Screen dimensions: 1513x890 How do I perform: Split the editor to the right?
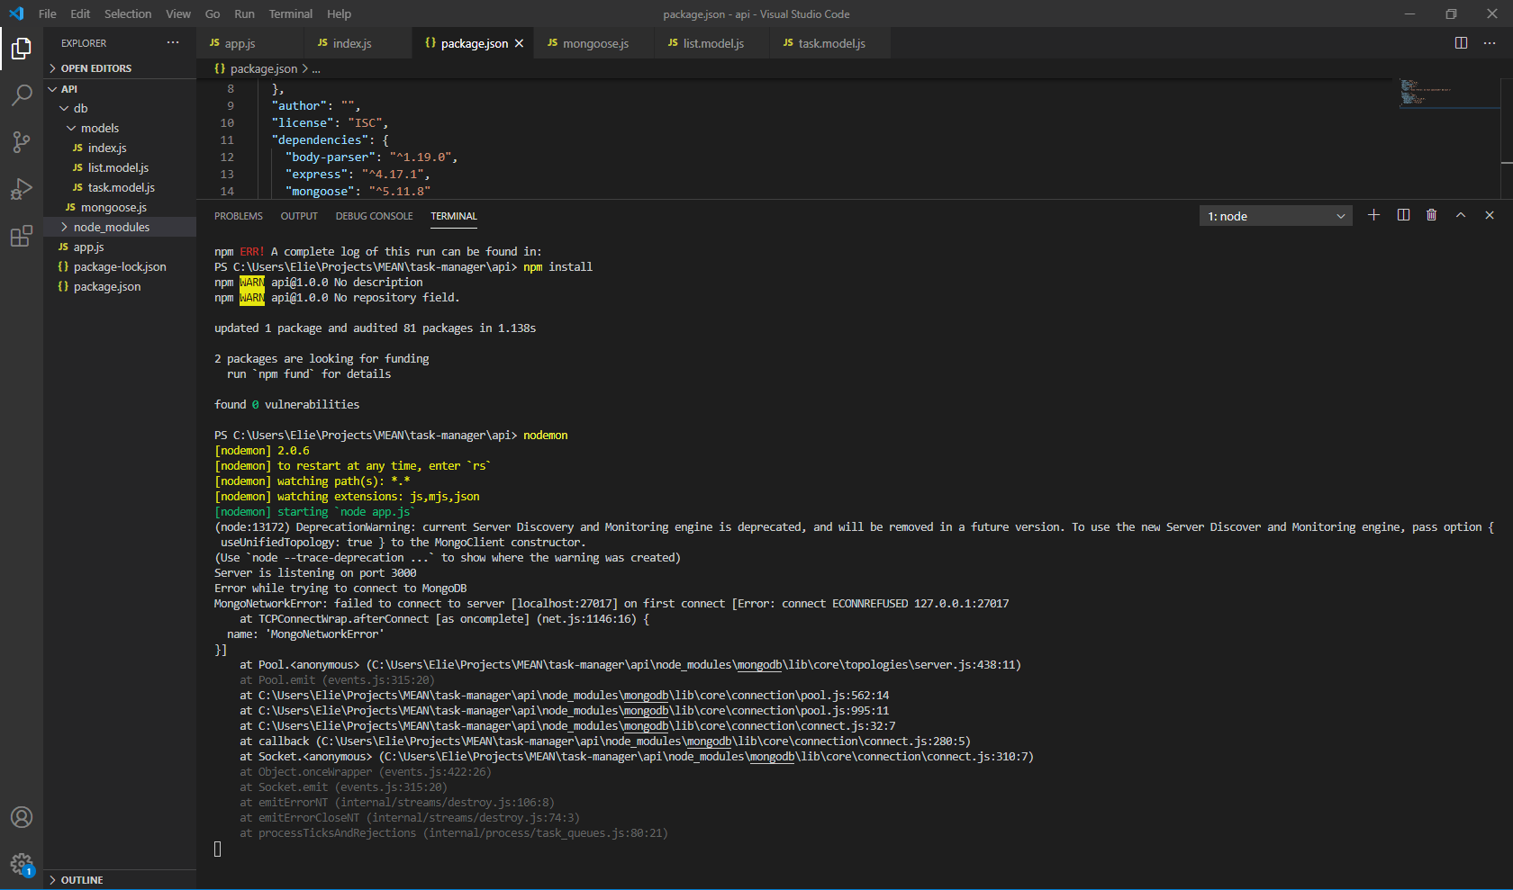(1462, 43)
